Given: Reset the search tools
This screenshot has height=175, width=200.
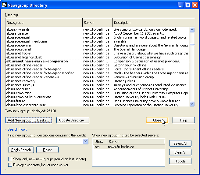Looking at the screenshot, I should 47,150.
